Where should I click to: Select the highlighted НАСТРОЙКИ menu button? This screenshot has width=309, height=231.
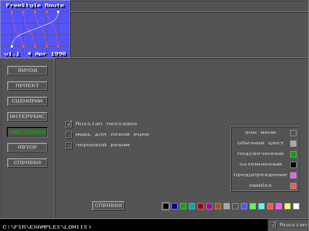click(x=27, y=132)
